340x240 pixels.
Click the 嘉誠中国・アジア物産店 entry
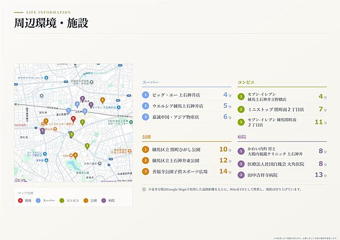click(186, 117)
